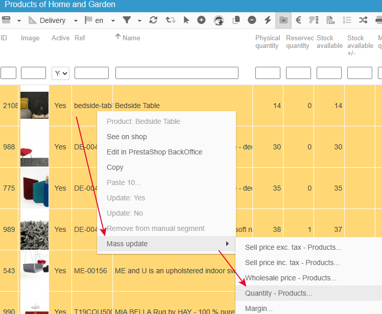This screenshot has width=382, height=314.
Task: Click the Stock available filter field
Action: pos(329,73)
